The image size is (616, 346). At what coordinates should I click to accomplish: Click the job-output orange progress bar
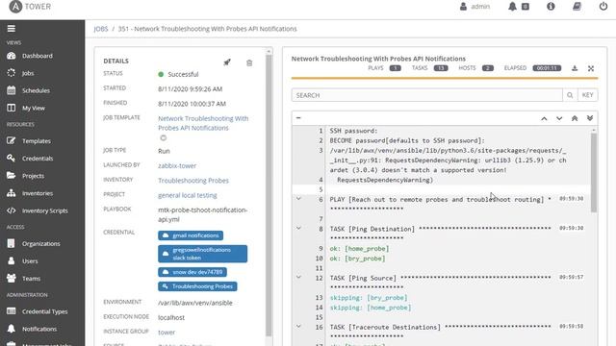[x=445, y=78]
